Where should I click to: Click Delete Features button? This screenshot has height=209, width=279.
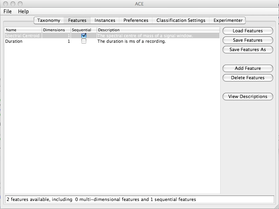(248, 78)
